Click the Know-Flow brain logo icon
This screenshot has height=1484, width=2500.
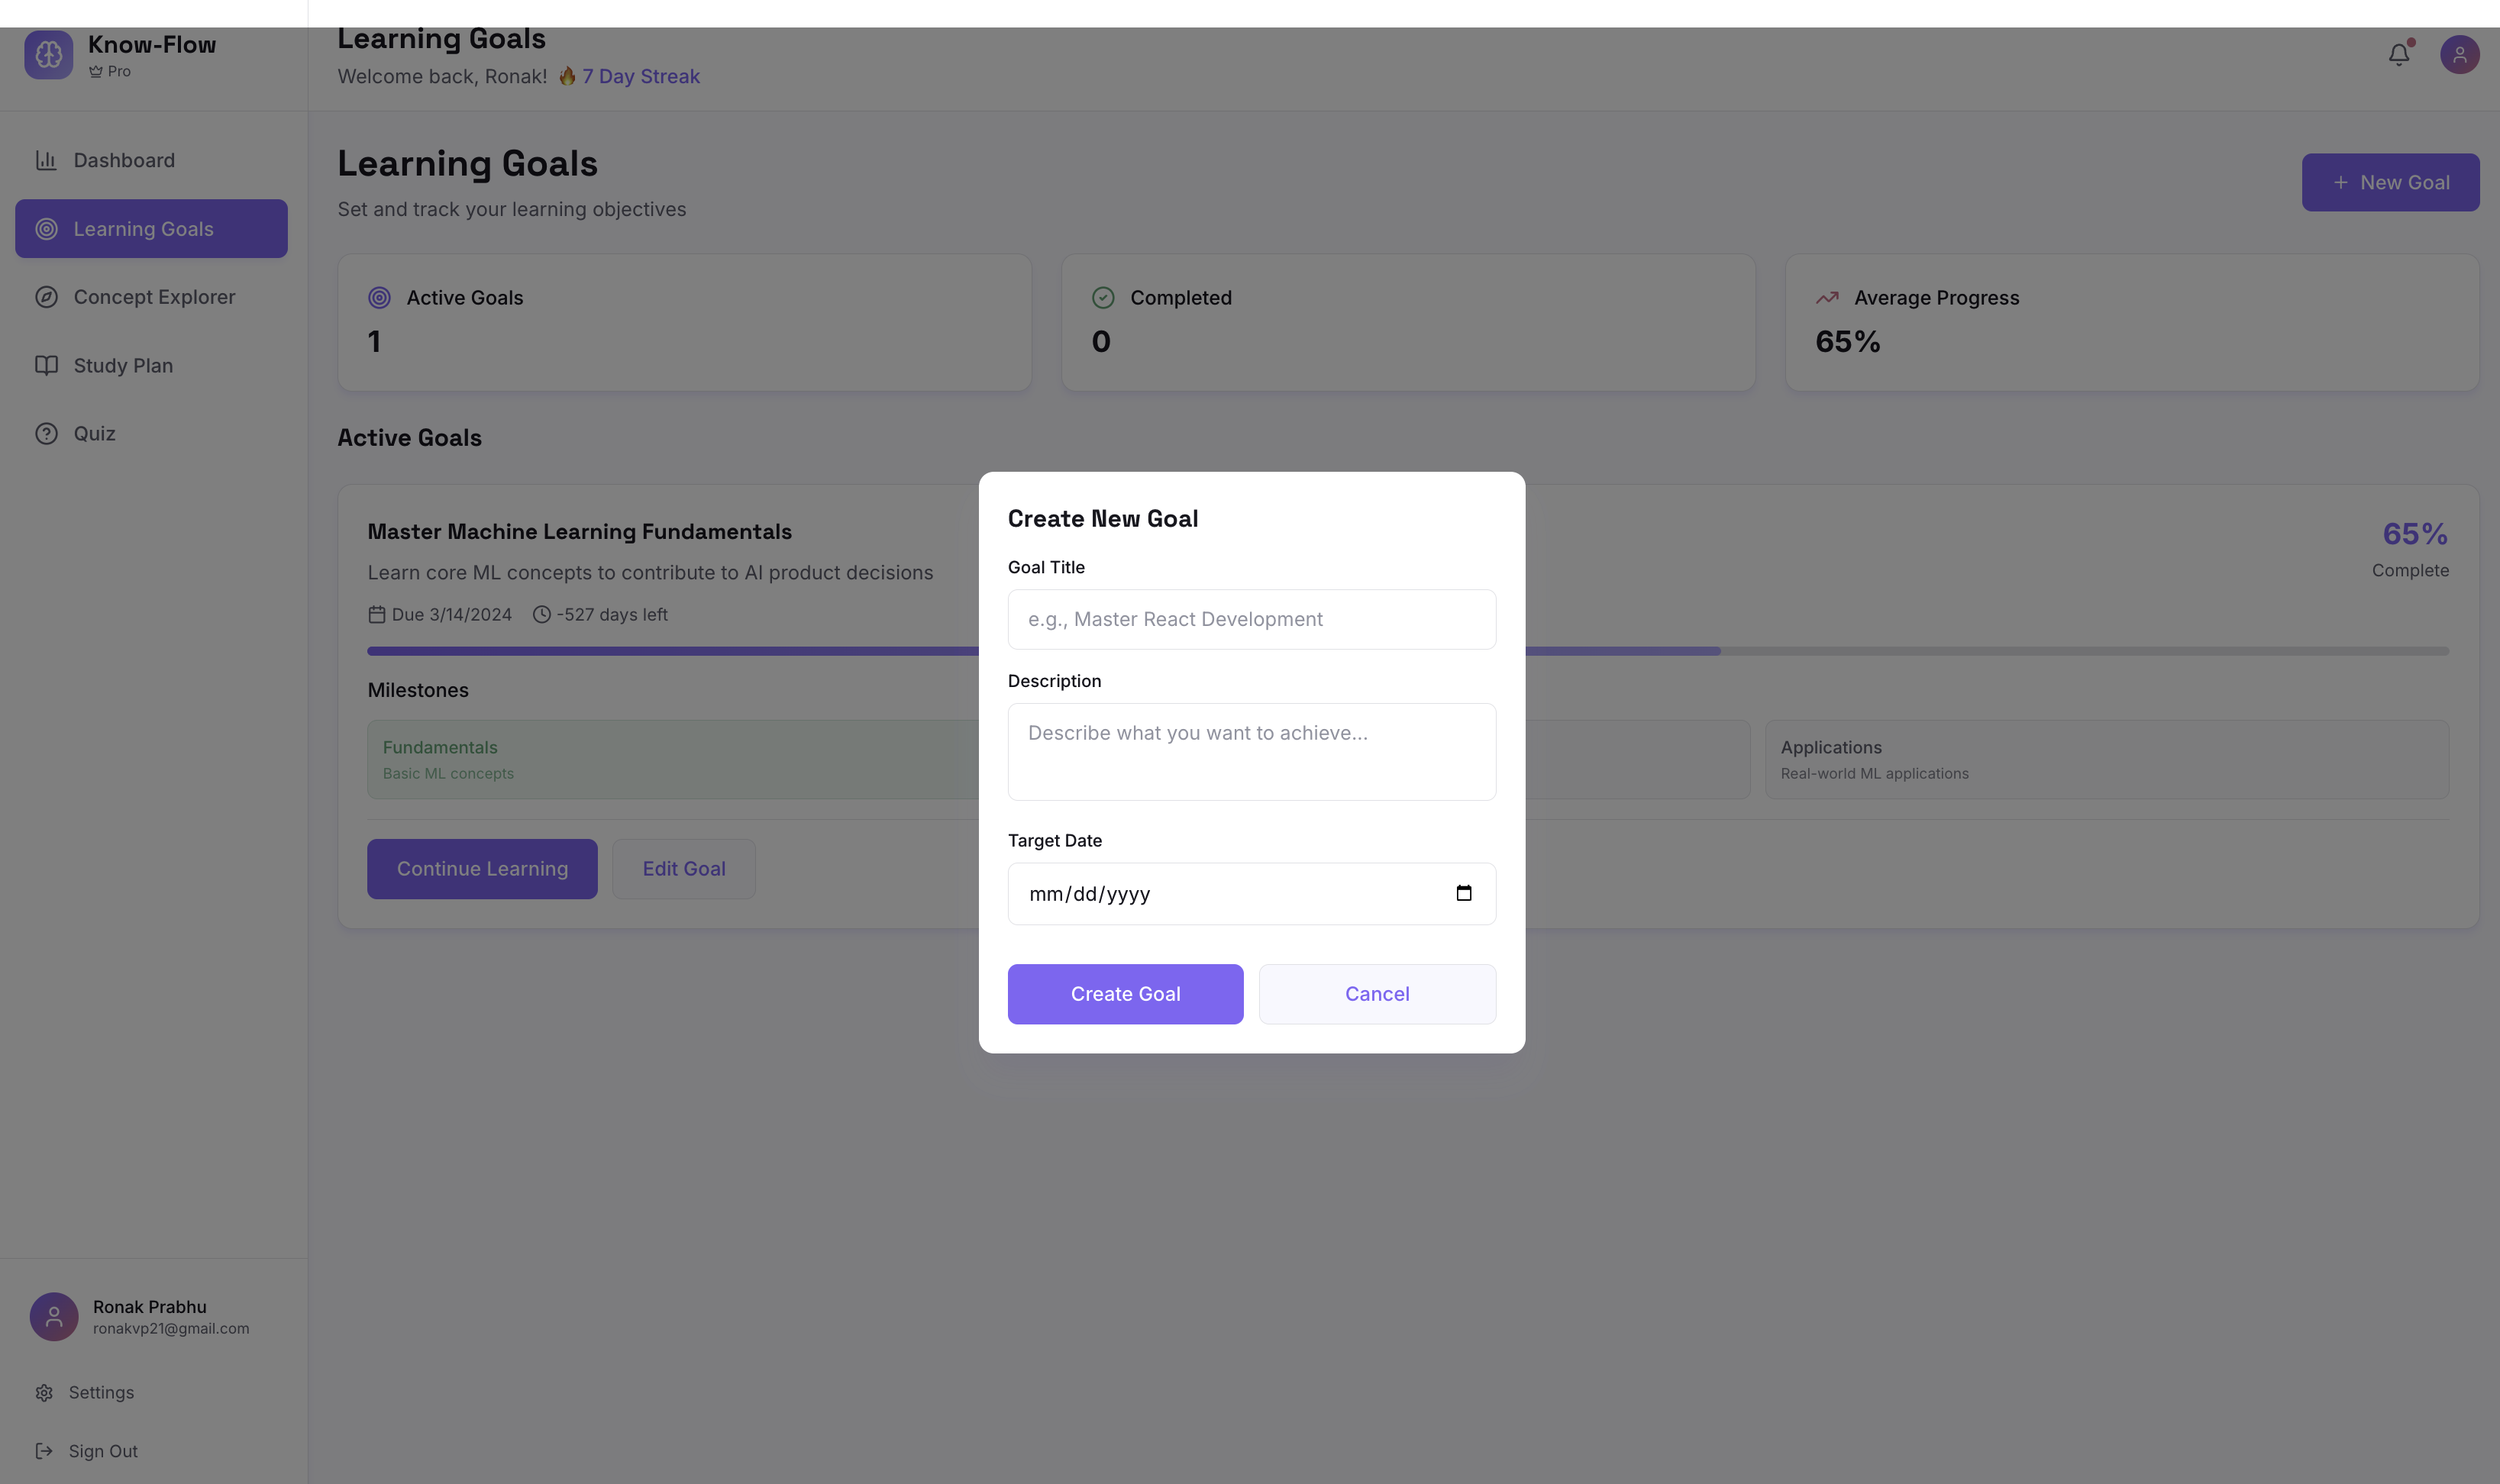tap(48, 54)
